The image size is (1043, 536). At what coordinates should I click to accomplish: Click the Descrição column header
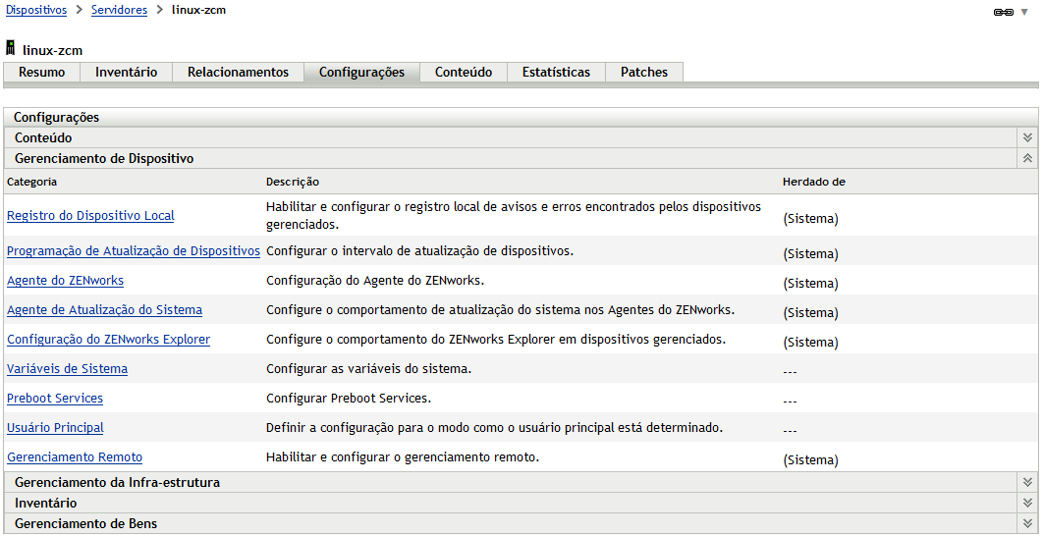click(x=293, y=182)
